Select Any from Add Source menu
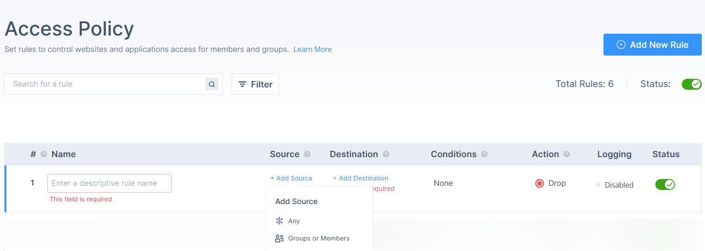The image size is (705, 251). pyautogui.click(x=294, y=221)
